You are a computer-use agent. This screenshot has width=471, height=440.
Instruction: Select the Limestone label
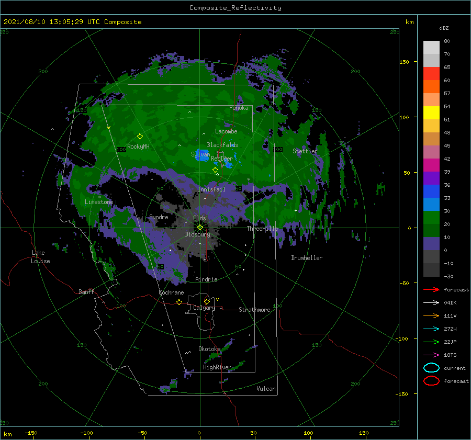click(99, 202)
